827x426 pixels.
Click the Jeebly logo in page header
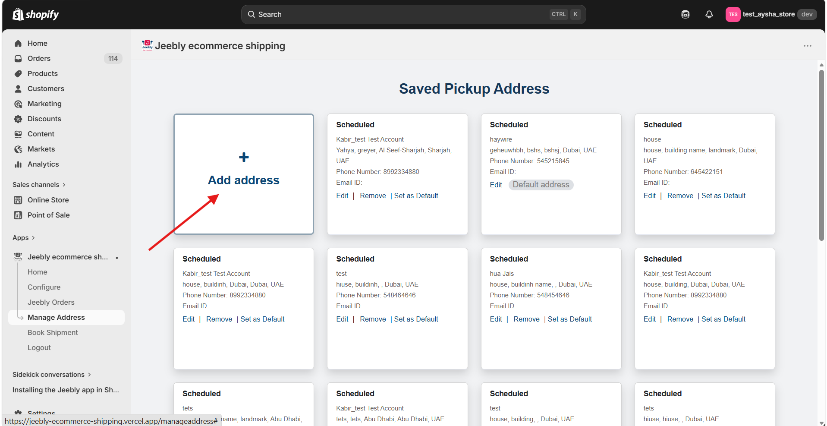pyautogui.click(x=148, y=45)
